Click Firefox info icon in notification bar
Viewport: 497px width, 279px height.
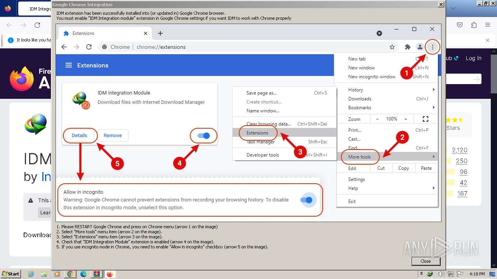coord(10,40)
